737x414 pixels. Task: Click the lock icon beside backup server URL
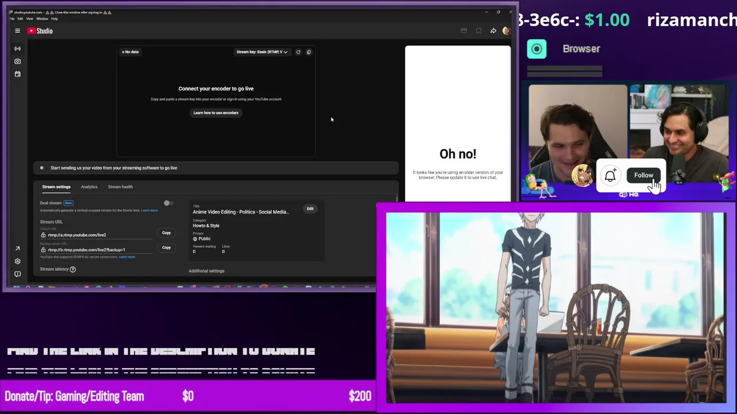click(43, 250)
